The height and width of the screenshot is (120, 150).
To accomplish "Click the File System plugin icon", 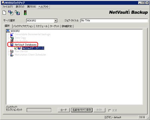I will coord(12,41).
